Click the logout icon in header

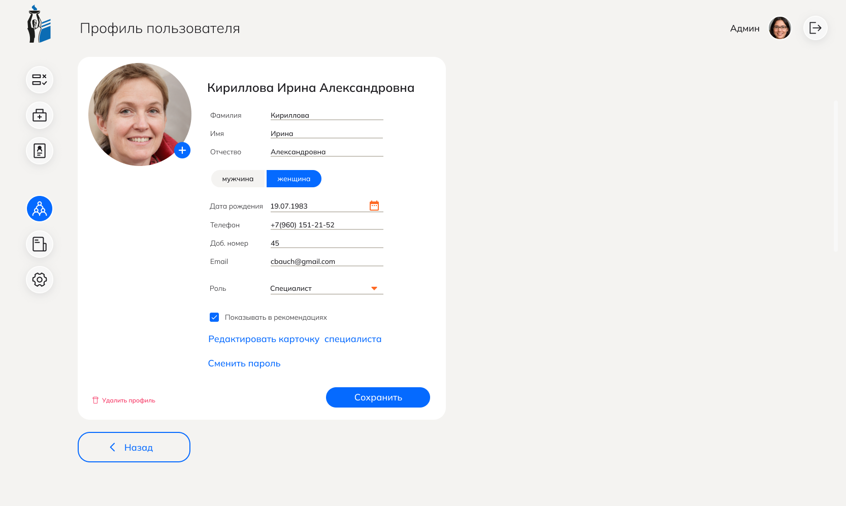[816, 28]
